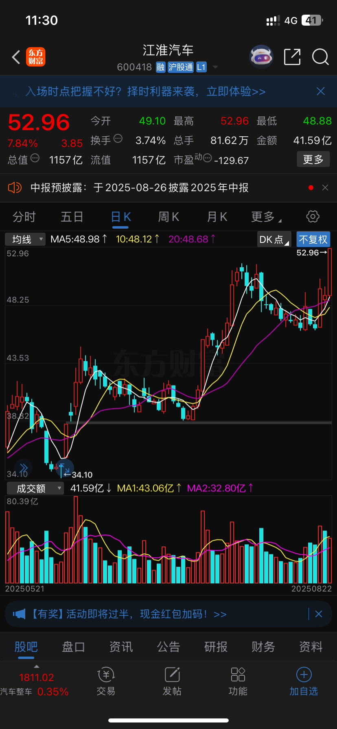The height and width of the screenshot is (729, 337).
Task: Switch to the 研报 tab
Action: pyautogui.click(x=216, y=647)
